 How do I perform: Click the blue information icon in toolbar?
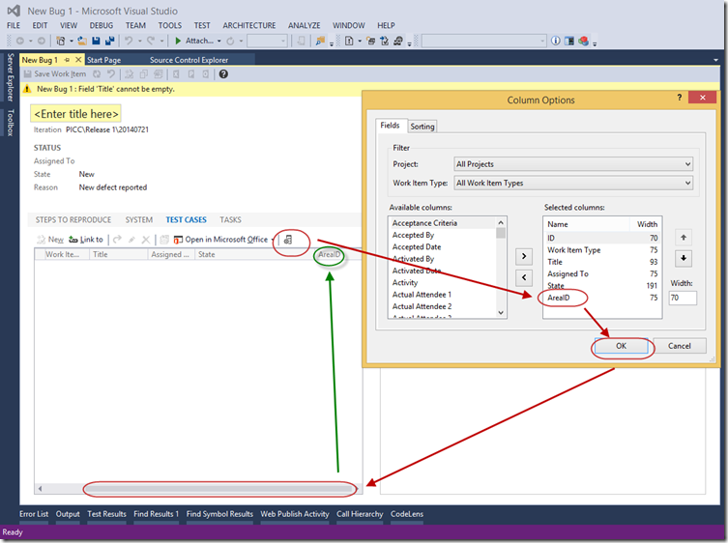click(x=555, y=41)
